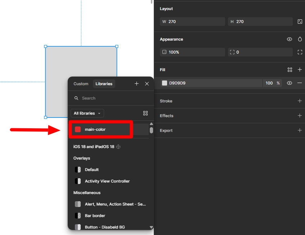
Task: Open individual corner radius icon
Action: pyautogui.click(x=300, y=52)
